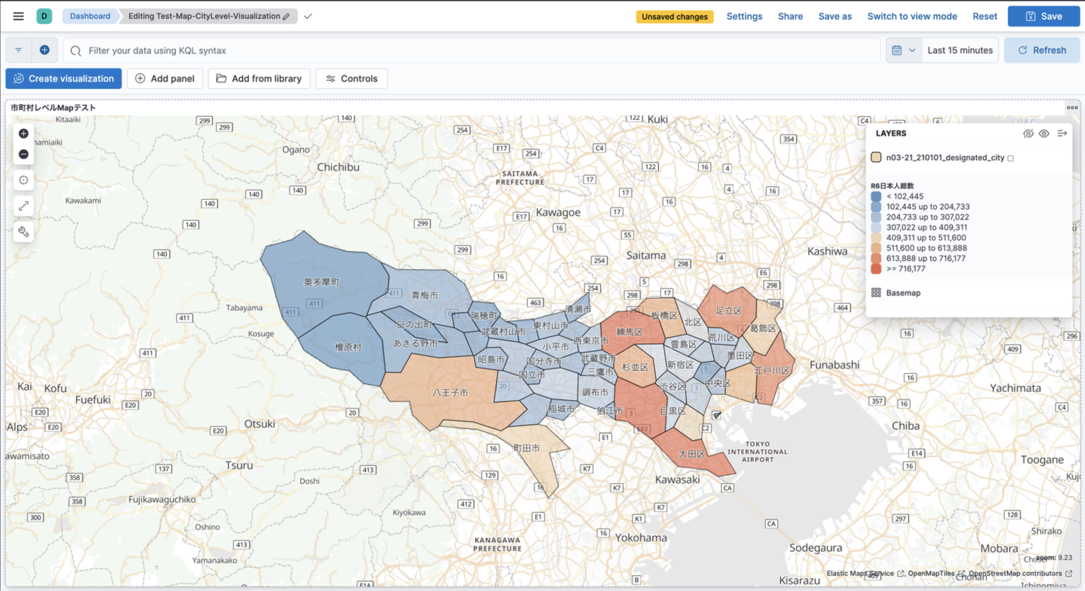Click the green D space avatar

(44, 16)
